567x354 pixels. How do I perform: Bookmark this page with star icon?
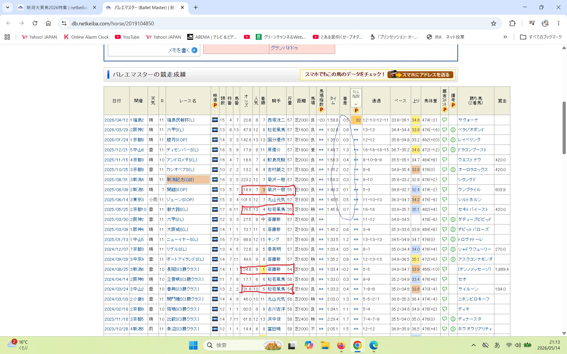pos(493,23)
